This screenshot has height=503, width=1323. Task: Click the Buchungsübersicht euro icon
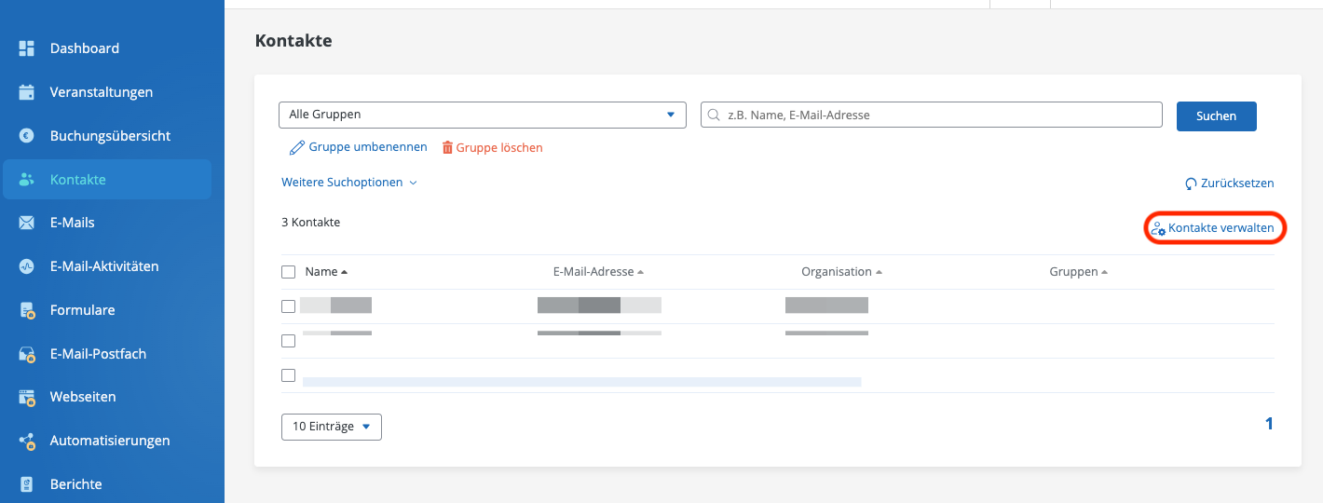[27, 136]
